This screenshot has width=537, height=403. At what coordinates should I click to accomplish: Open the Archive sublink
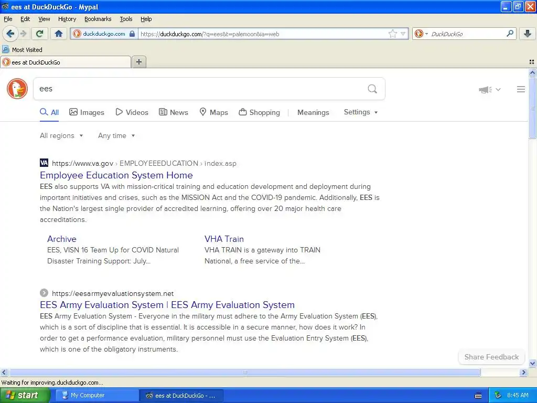[x=62, y=239]
